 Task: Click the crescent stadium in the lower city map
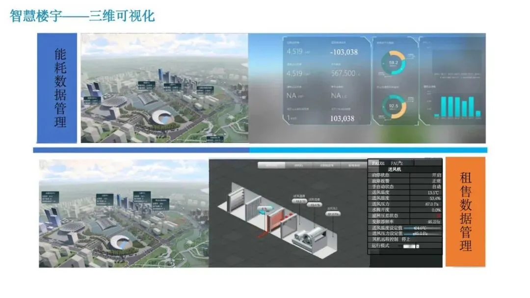tap(121, 242)
